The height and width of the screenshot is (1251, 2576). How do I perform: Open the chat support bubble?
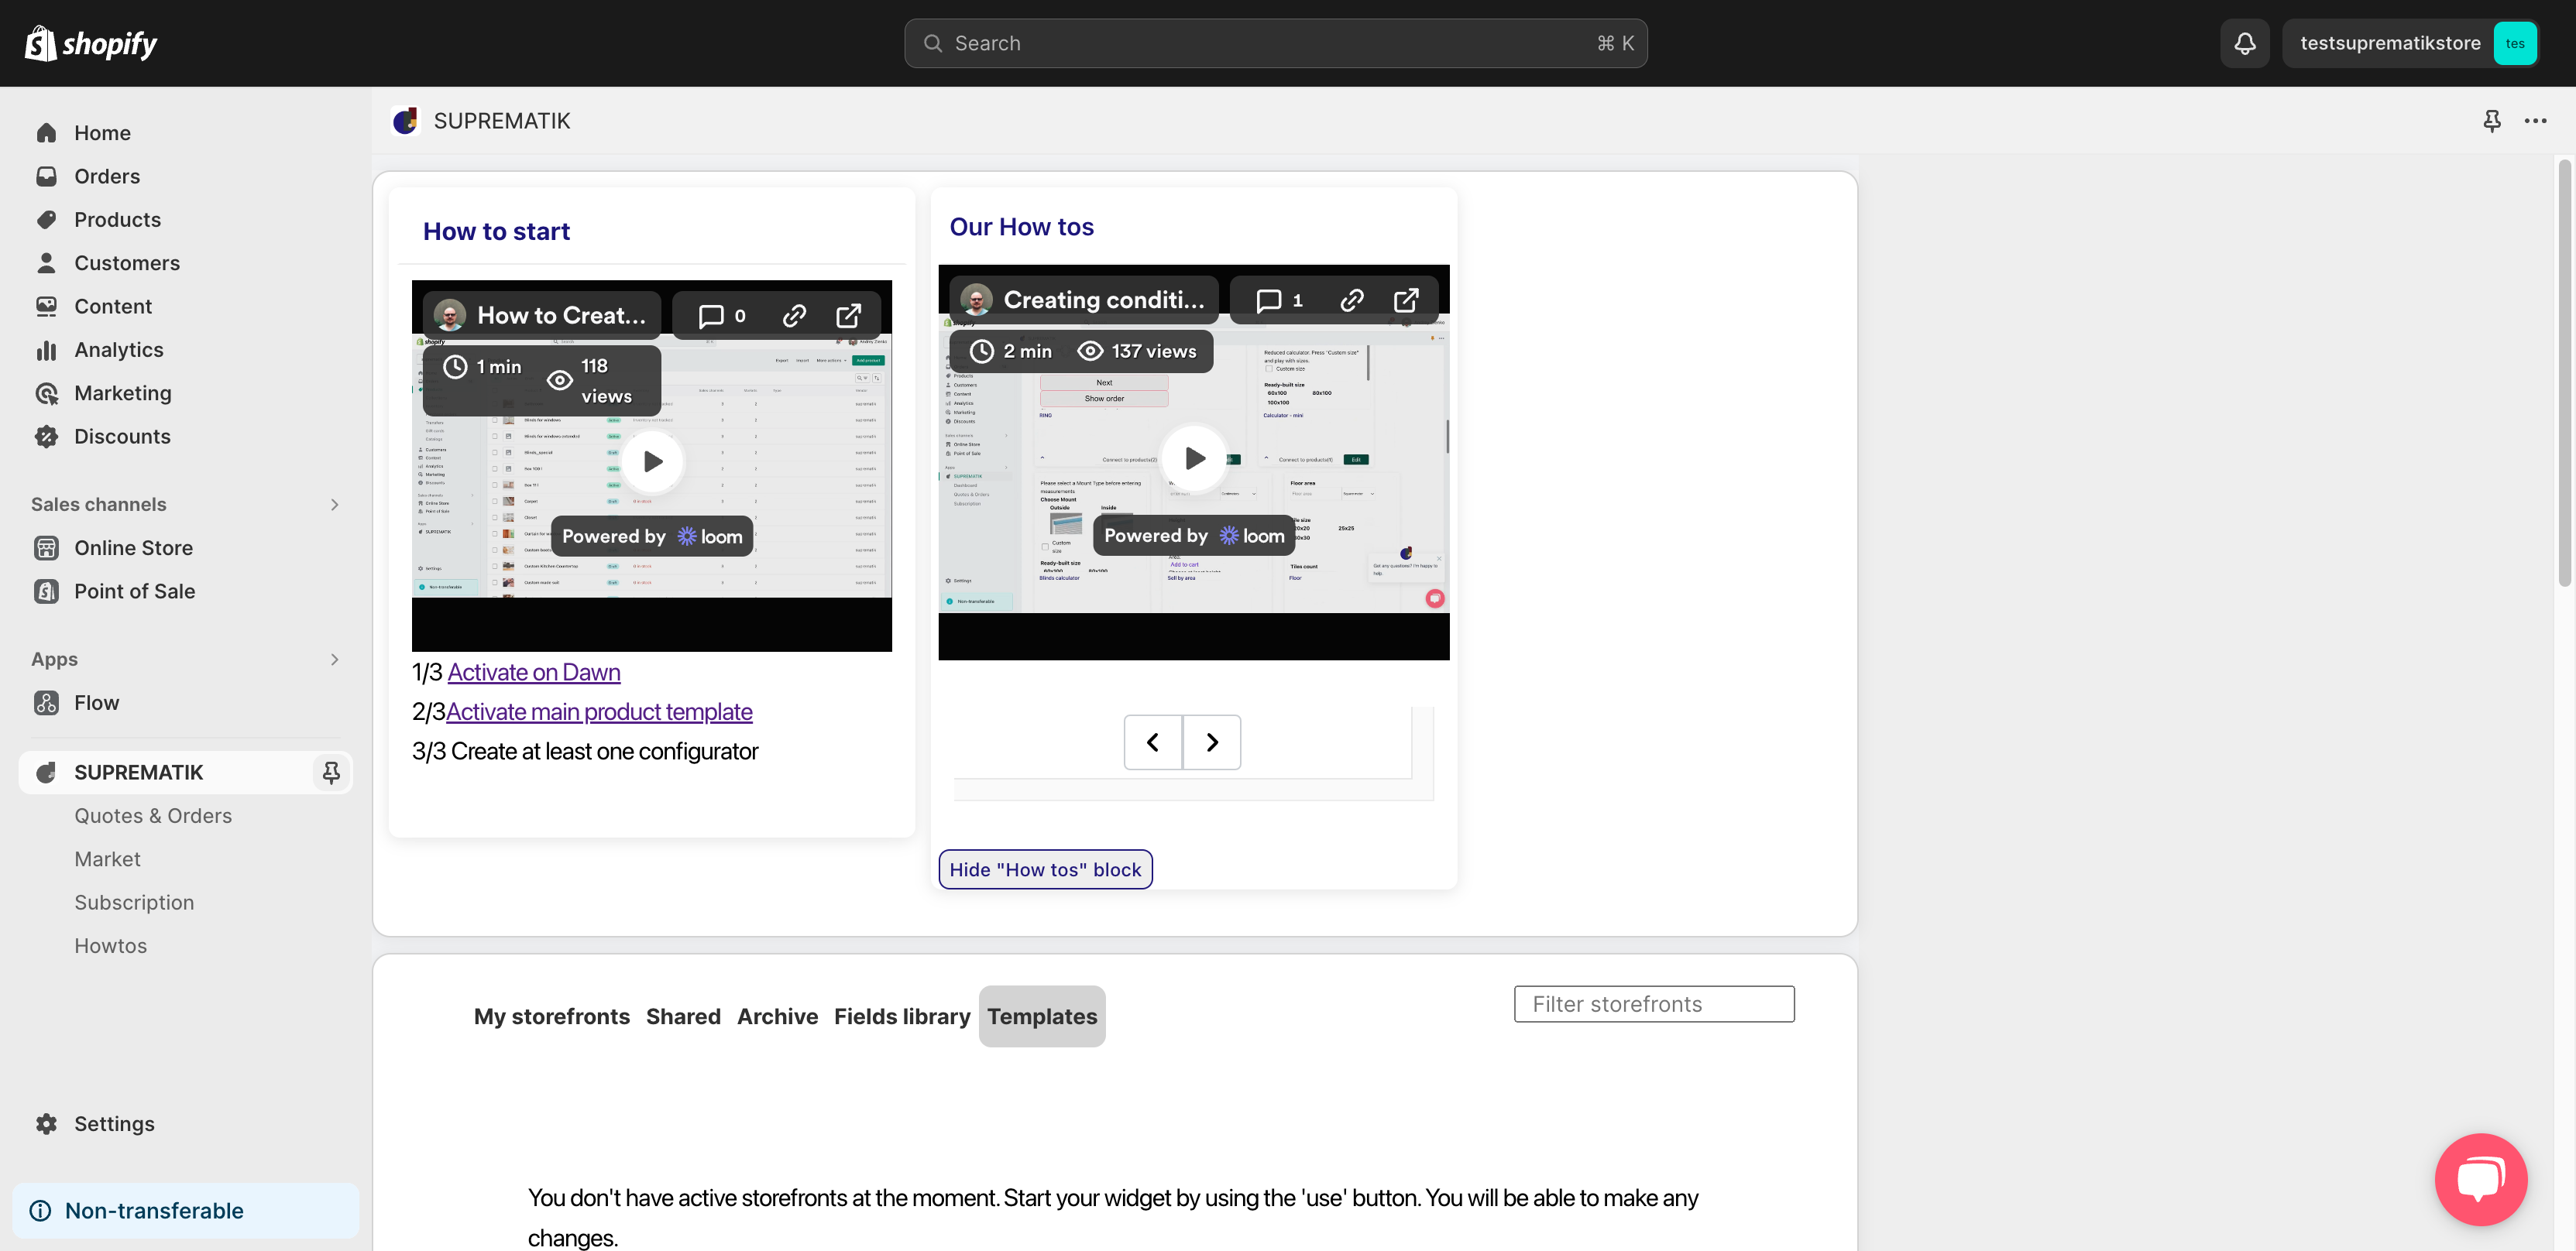pos(2481,1179)
